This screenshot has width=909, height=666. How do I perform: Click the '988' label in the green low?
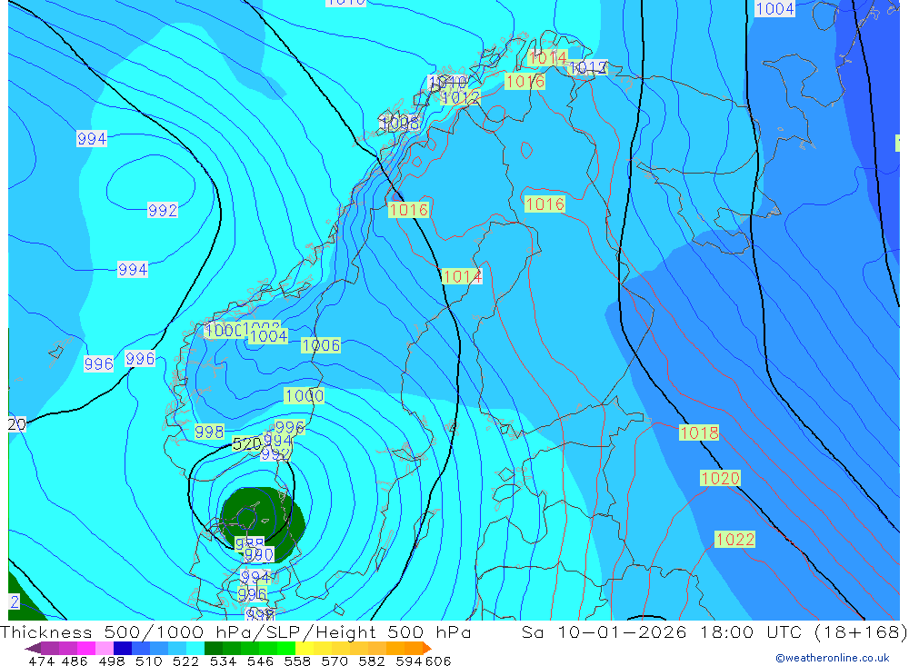point(249,543)
